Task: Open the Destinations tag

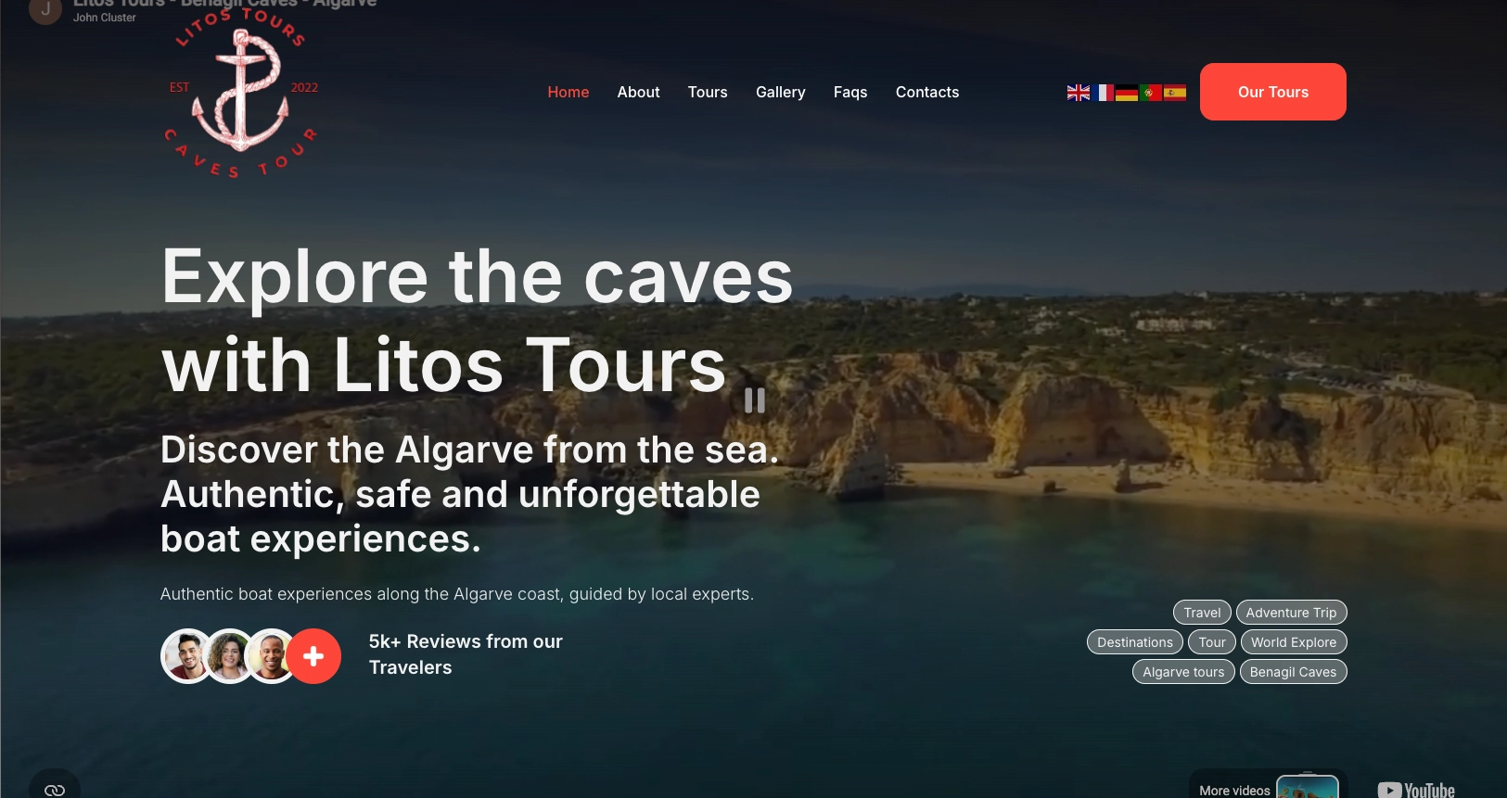Action: pos(1135,642)
